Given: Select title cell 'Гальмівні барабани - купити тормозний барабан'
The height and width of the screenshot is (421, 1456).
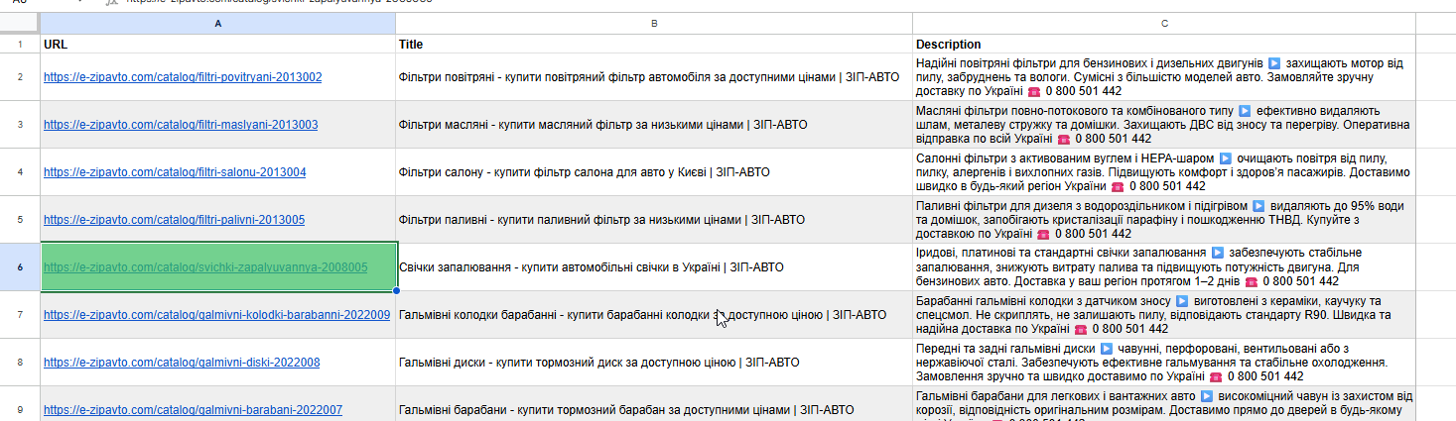Looking at the screenshot, I should click(x=654, y=404).
